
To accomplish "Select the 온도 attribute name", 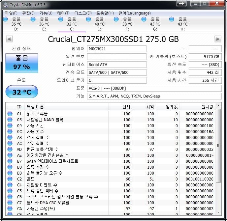I will (31, 179).
